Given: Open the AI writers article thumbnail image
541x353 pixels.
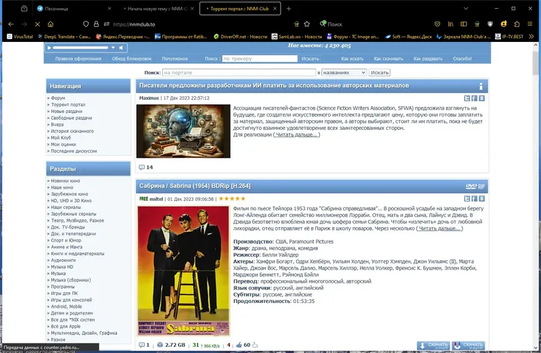Looking at the screenshot, I should (x=183, y=131).
